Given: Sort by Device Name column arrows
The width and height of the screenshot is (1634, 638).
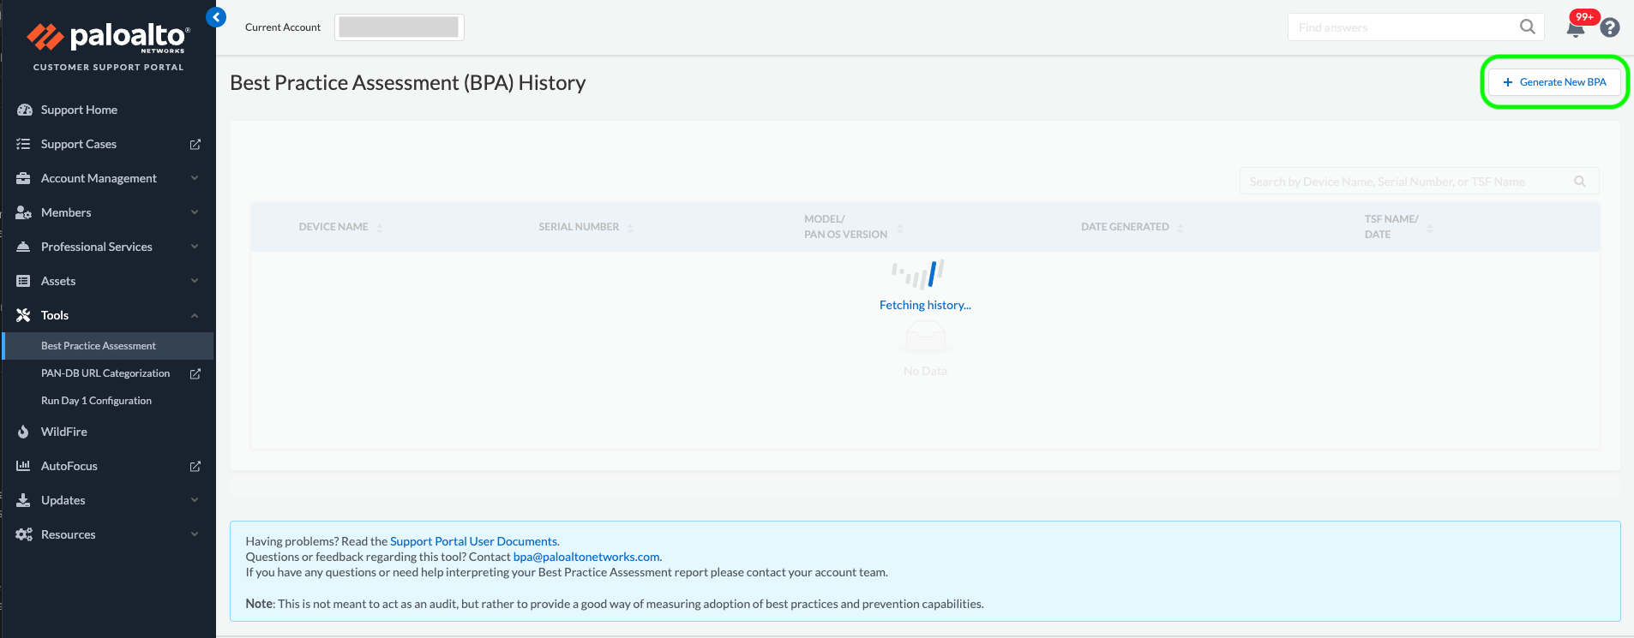Looking at the screenshot, I should pos(380,228).
